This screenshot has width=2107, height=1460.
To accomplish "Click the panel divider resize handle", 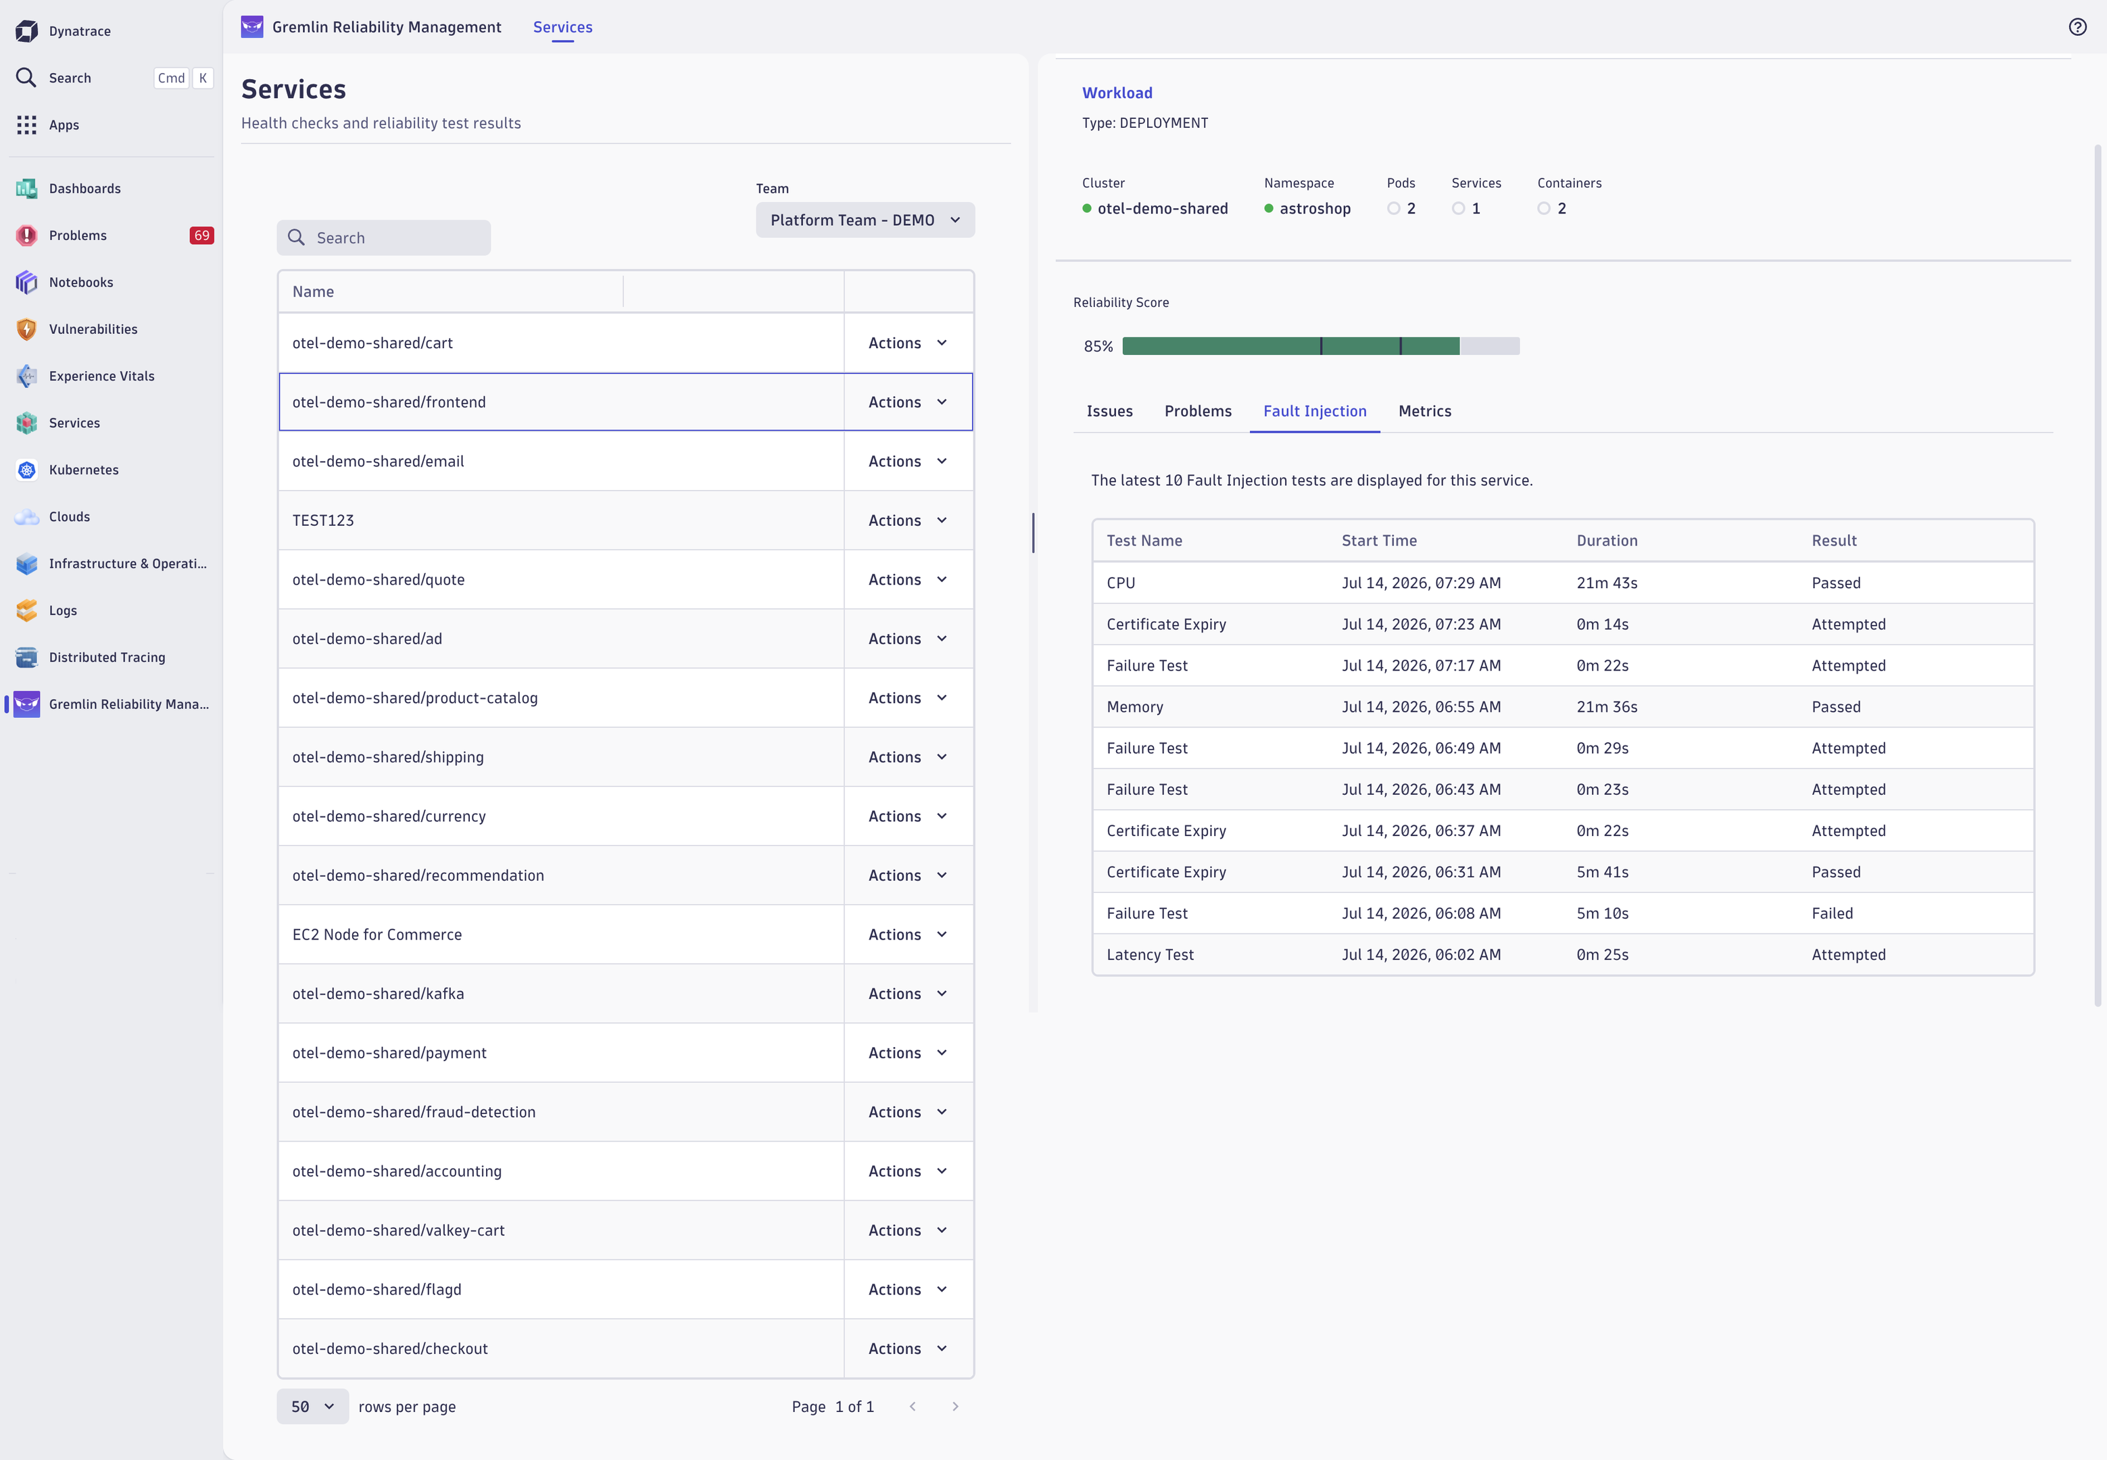I will tap(1033, 533).
